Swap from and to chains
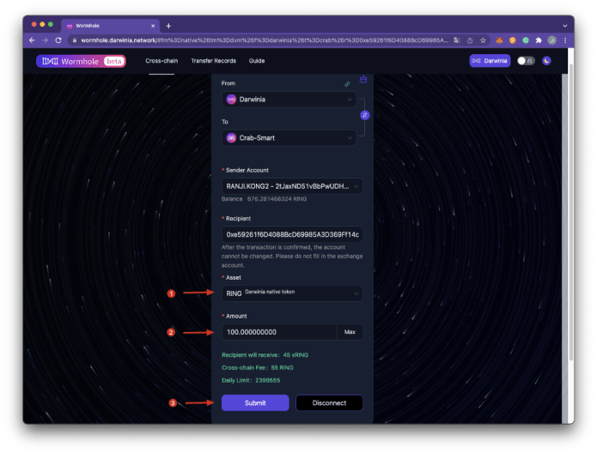 (x=364, y=115)
